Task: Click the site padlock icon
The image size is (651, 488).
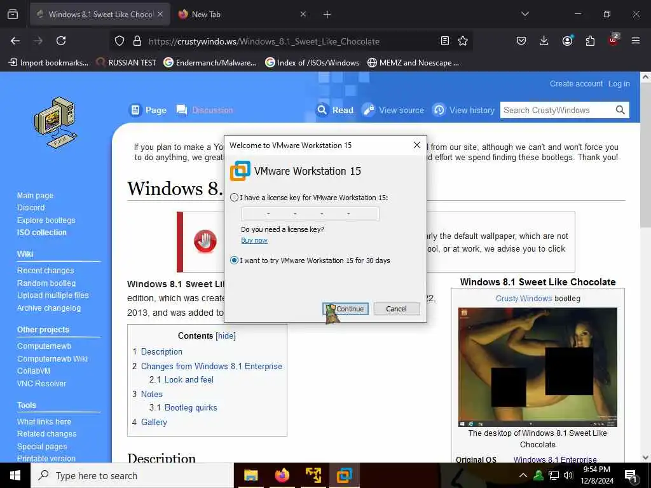Action: 137,41
